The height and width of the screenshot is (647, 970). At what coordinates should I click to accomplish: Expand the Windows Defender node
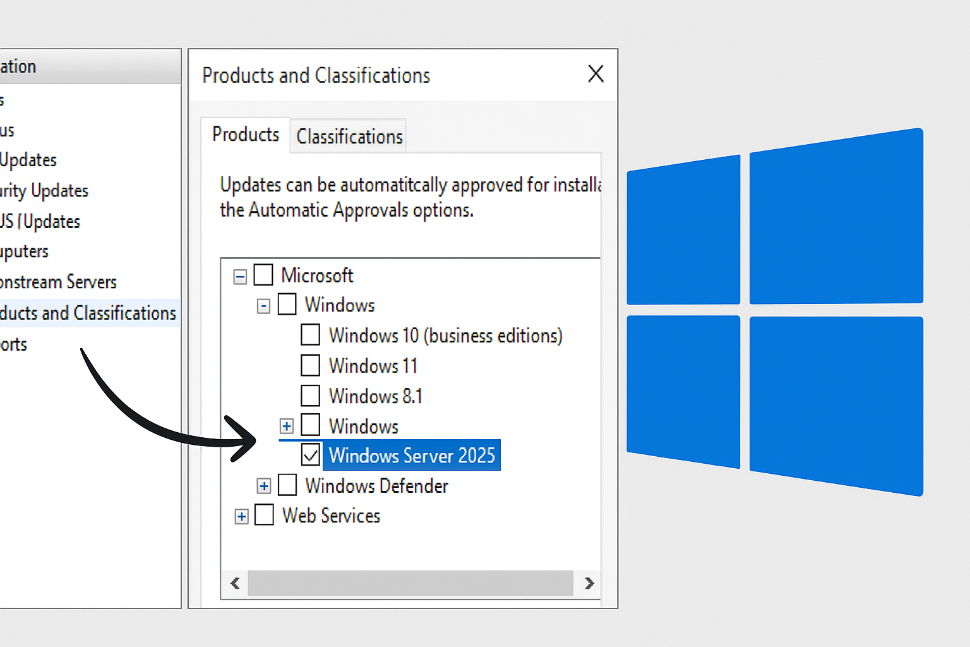(263, 486)
